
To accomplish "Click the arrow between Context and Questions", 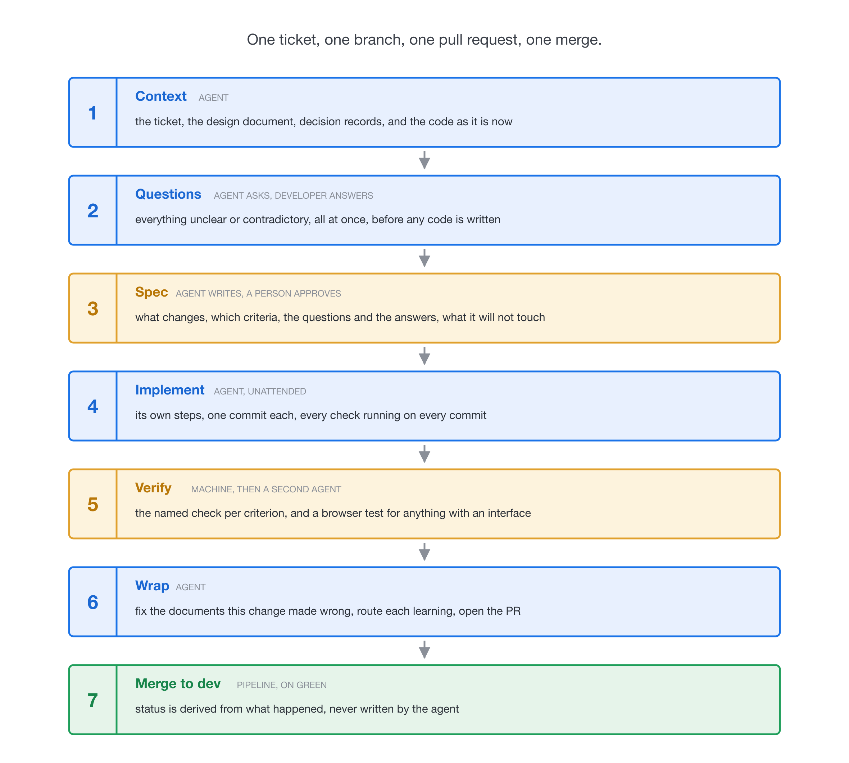I will point(424,160).
